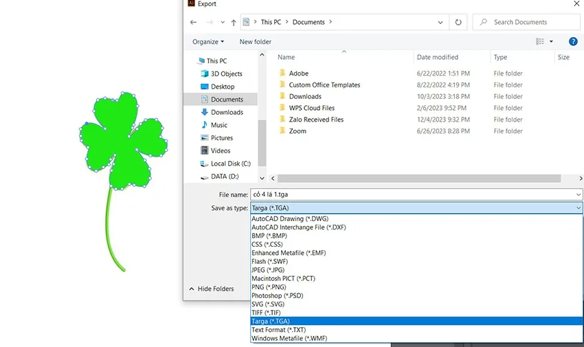Select the Music folder in sidebar
Screen dimensions: 584x347
[x=218, y=125]
